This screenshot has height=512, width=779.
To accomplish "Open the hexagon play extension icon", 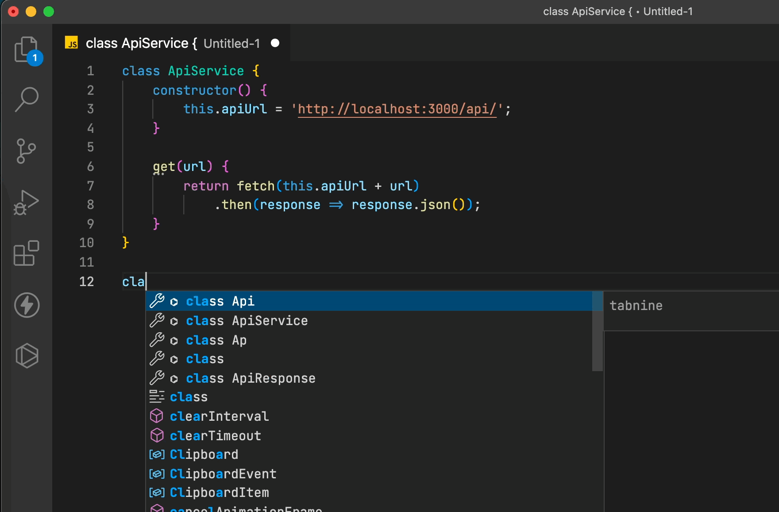I will coord(27,356).
